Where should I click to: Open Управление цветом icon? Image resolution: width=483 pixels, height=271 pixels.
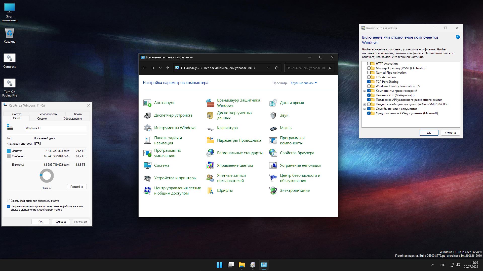210,165
